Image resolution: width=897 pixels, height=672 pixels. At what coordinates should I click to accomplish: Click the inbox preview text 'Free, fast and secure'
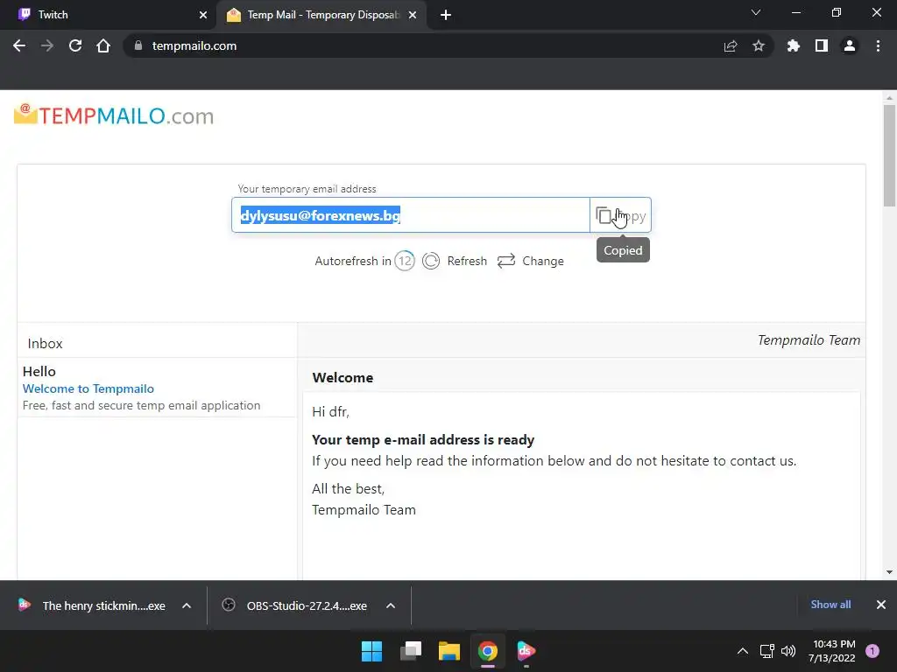(x=141, y=405)
